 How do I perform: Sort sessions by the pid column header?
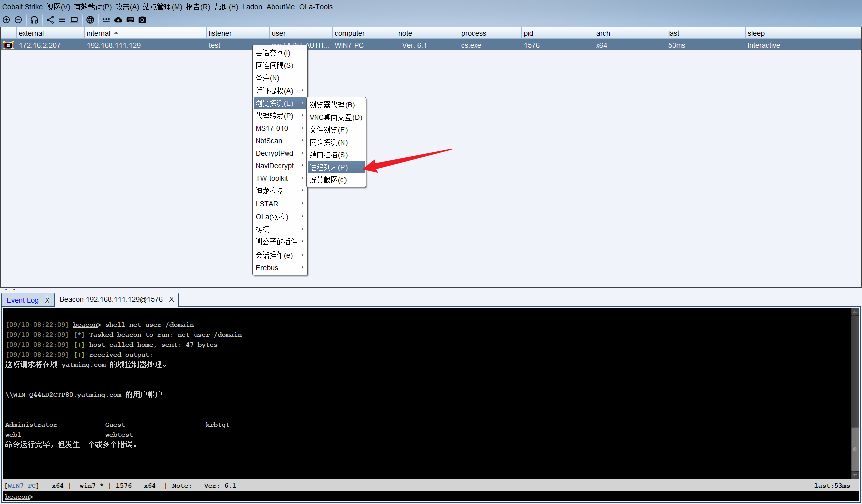tap(558, 33)
